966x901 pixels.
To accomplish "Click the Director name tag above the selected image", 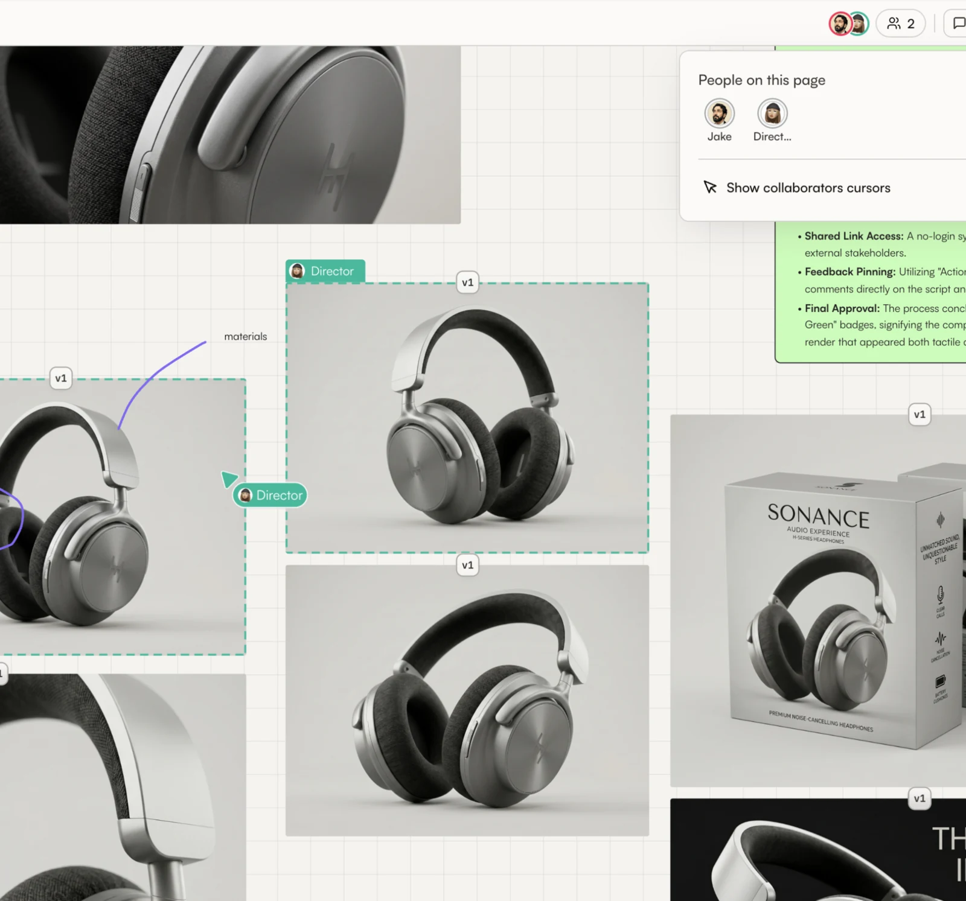I will [325, 271].
